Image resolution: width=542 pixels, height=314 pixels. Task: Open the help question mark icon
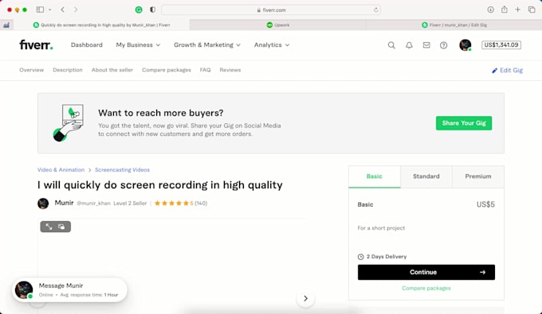coord(443,45)
